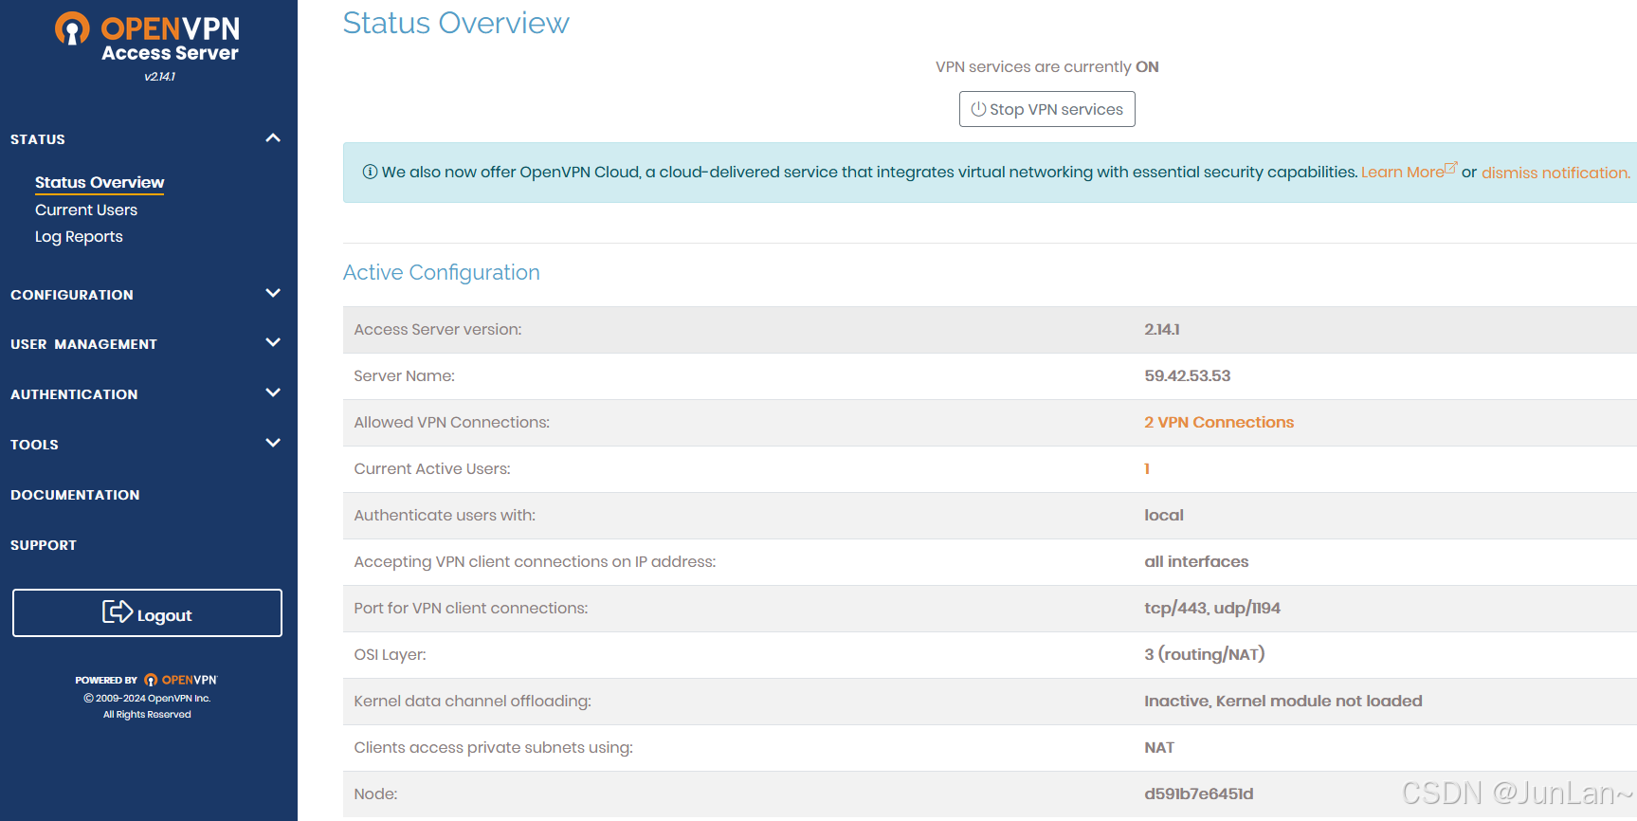
Task: Click the 'Authenticate users with:' label
Action: [x=445, y=515]
